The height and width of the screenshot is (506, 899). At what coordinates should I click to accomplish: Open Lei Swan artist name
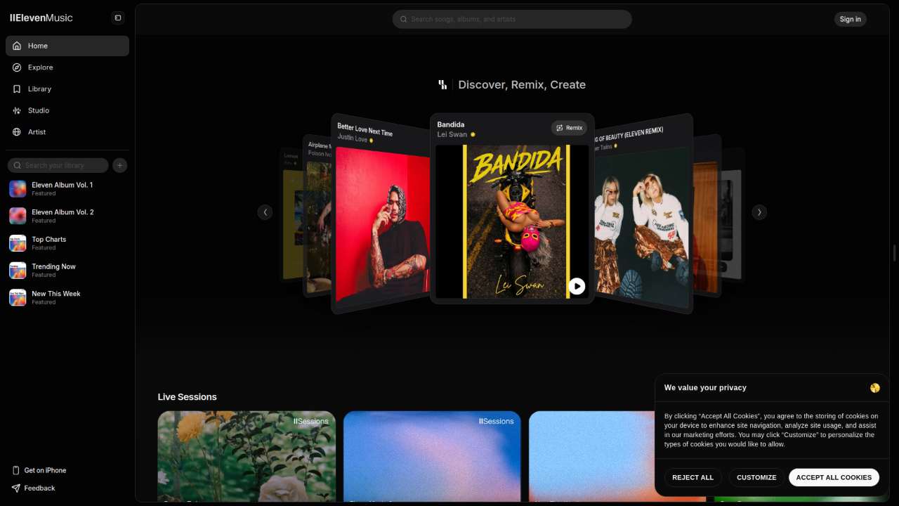tap(452, 134)
